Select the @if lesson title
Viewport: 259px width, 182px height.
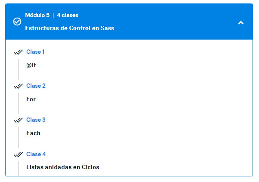click(x=31, y=65)
